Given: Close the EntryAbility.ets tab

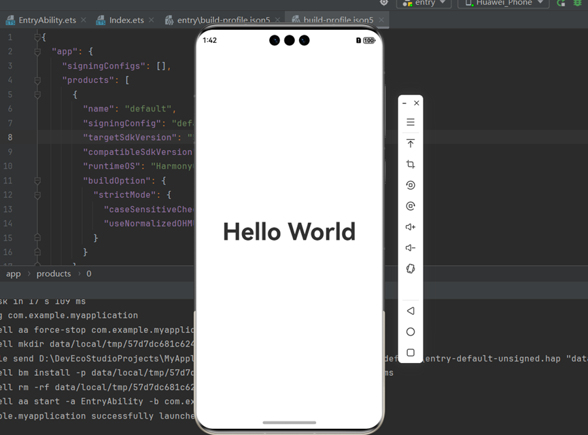Looking at the screenshot, I should tap(84, 20).
